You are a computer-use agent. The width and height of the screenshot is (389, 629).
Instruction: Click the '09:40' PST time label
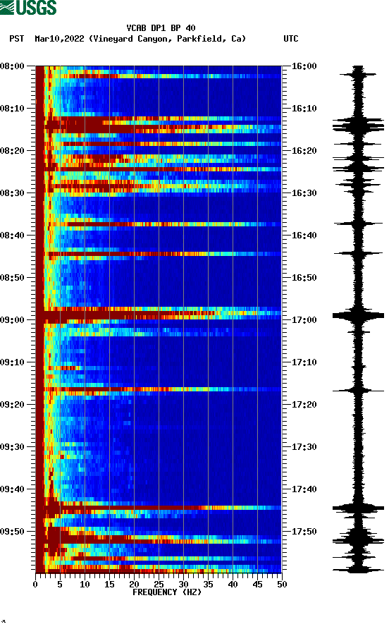coord(12,489)
